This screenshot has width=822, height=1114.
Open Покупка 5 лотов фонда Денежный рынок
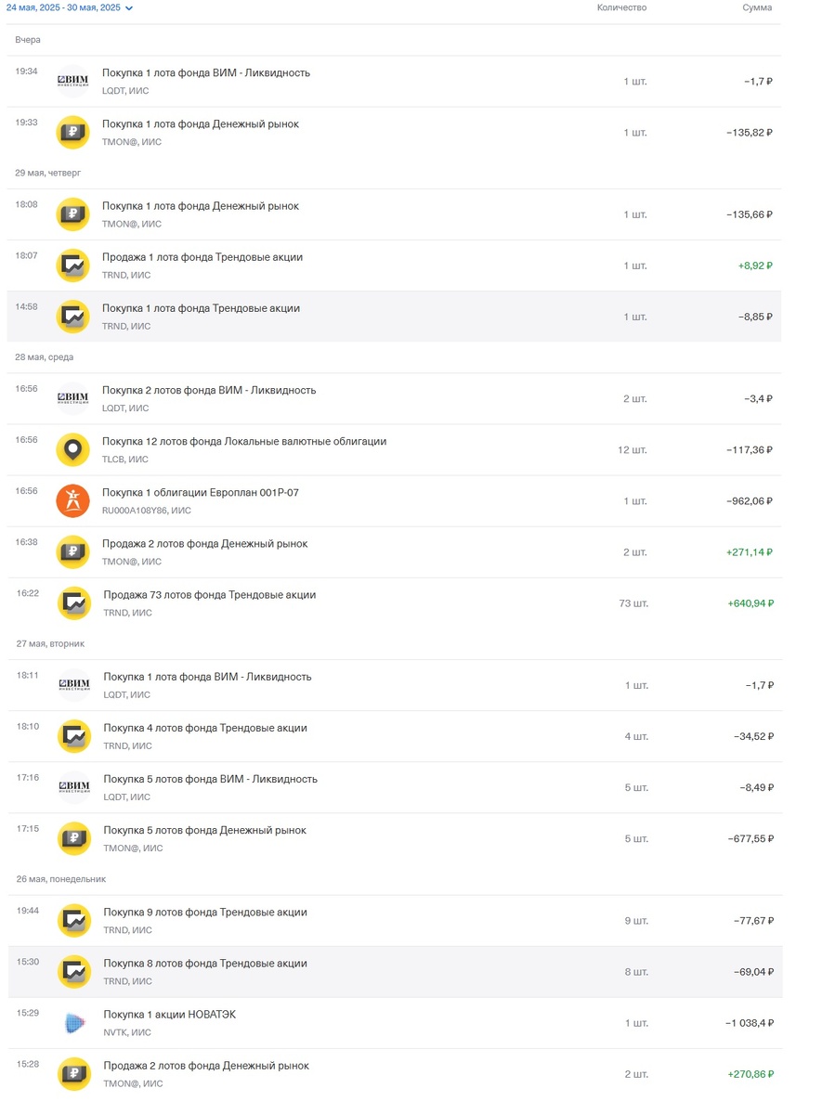(395, 838)
